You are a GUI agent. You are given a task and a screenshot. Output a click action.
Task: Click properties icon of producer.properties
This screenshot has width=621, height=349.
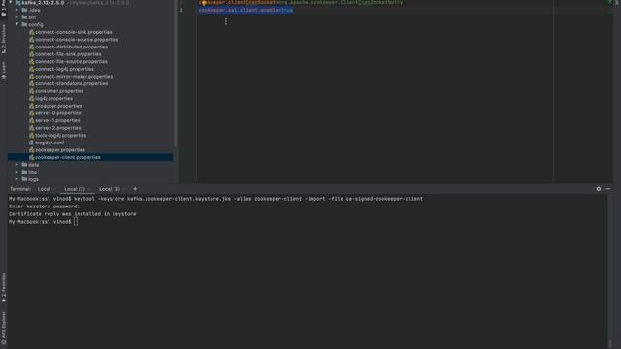31,106
